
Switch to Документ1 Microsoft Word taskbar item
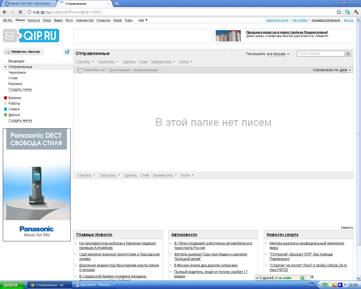[x=94, y=285]
